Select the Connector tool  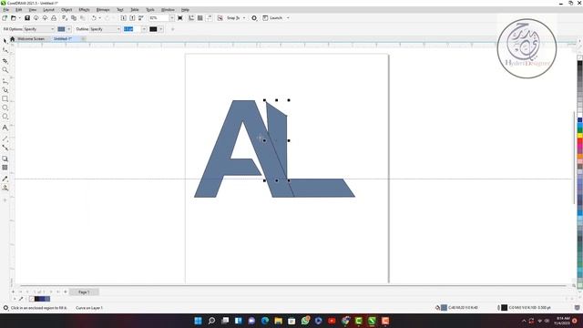coord(5,148)
